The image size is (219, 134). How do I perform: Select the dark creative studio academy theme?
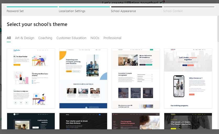(31, 121)
